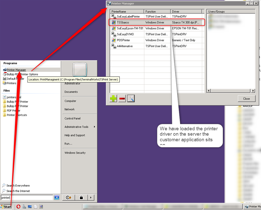Click the search input field containing 'printer'
The image size is (261, 210).
pyautogui.click(x=27, y=197)
